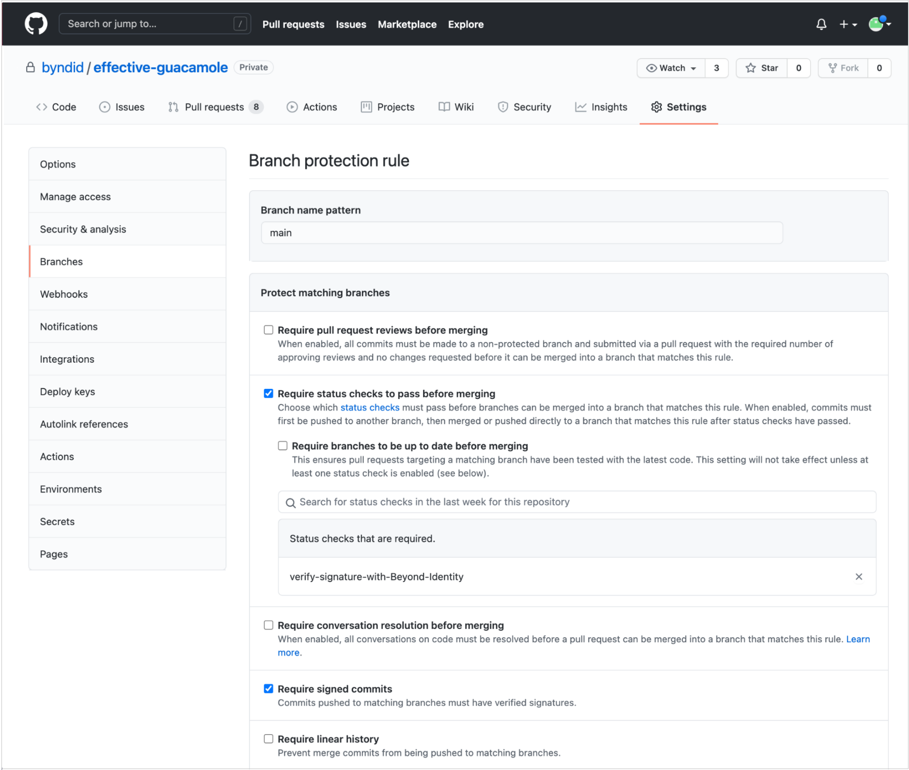Image resolution: width=909 pixels, height=770 pixels.
Task: Uncheck Require signed commits
Action: pyautogui.click(x=268, y=689)
